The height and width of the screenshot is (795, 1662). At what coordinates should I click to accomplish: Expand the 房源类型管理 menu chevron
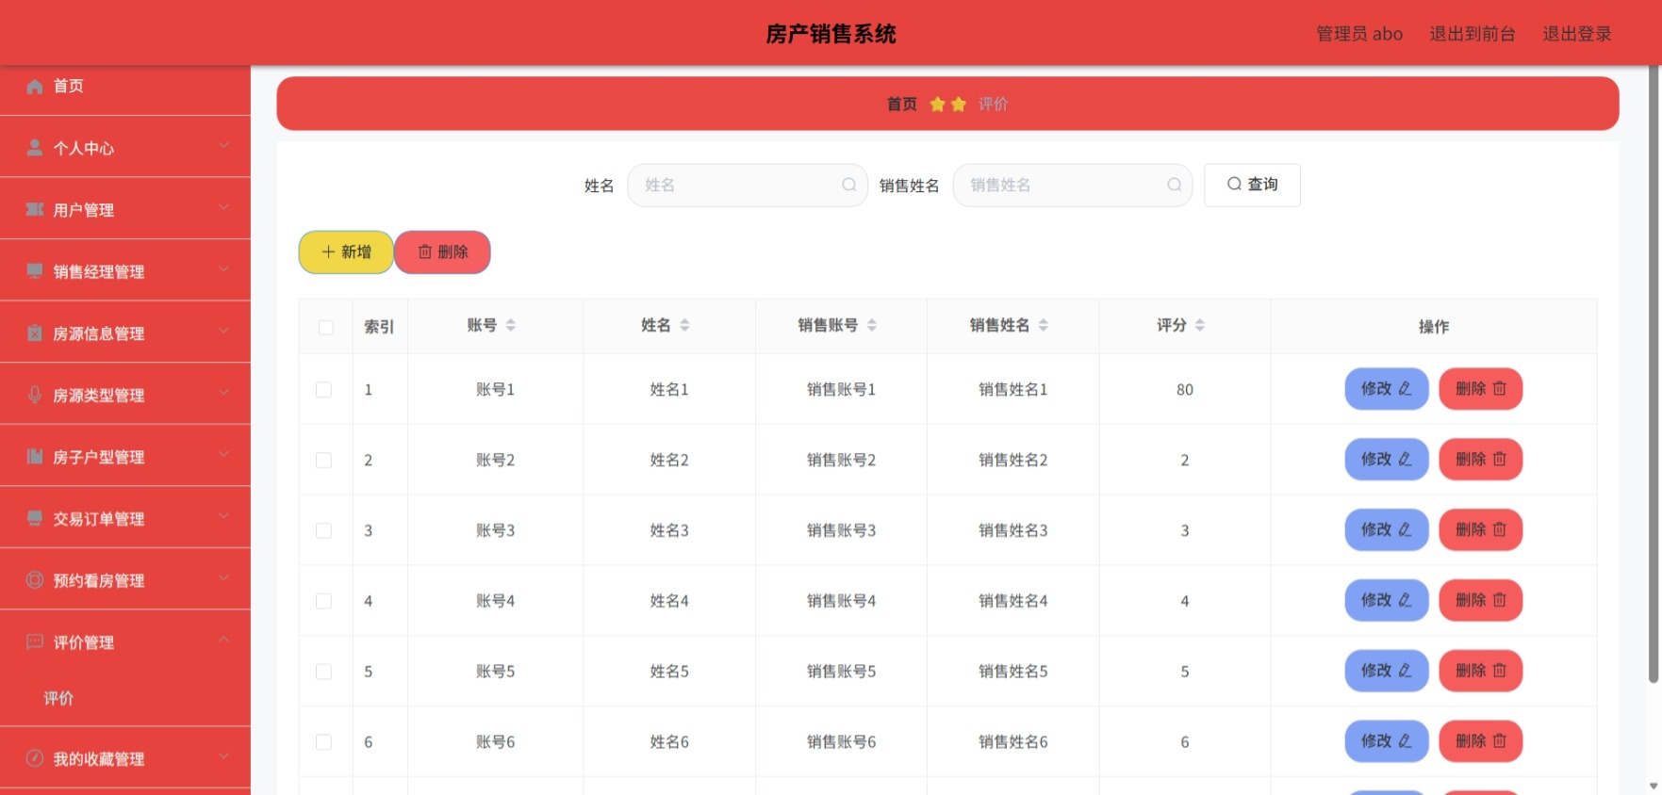[x=224, y=392]
